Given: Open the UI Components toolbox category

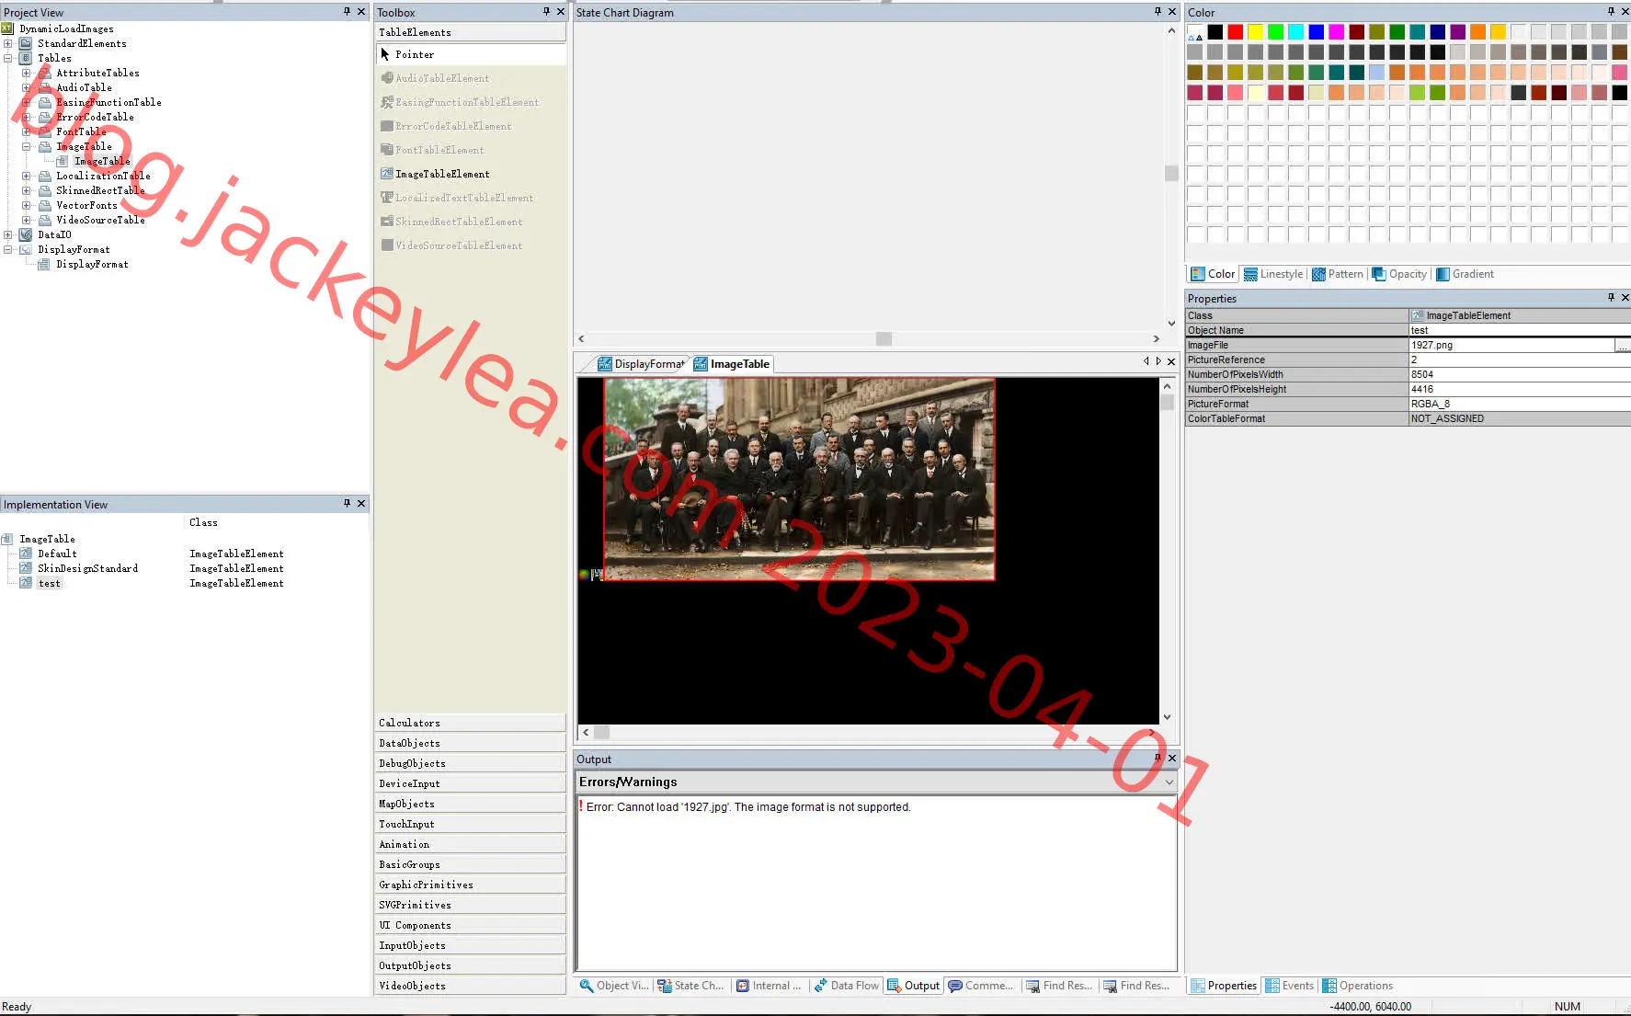Looking at the screenshot, I should pyautogui.click(x=470, y=925).
